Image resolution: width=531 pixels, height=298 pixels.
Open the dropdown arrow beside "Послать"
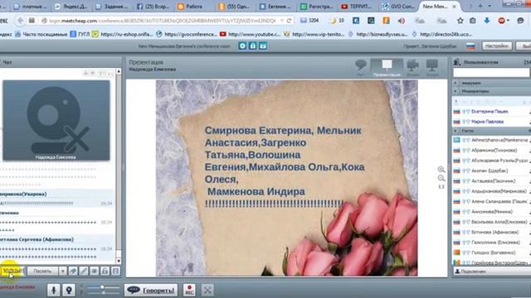63,271
